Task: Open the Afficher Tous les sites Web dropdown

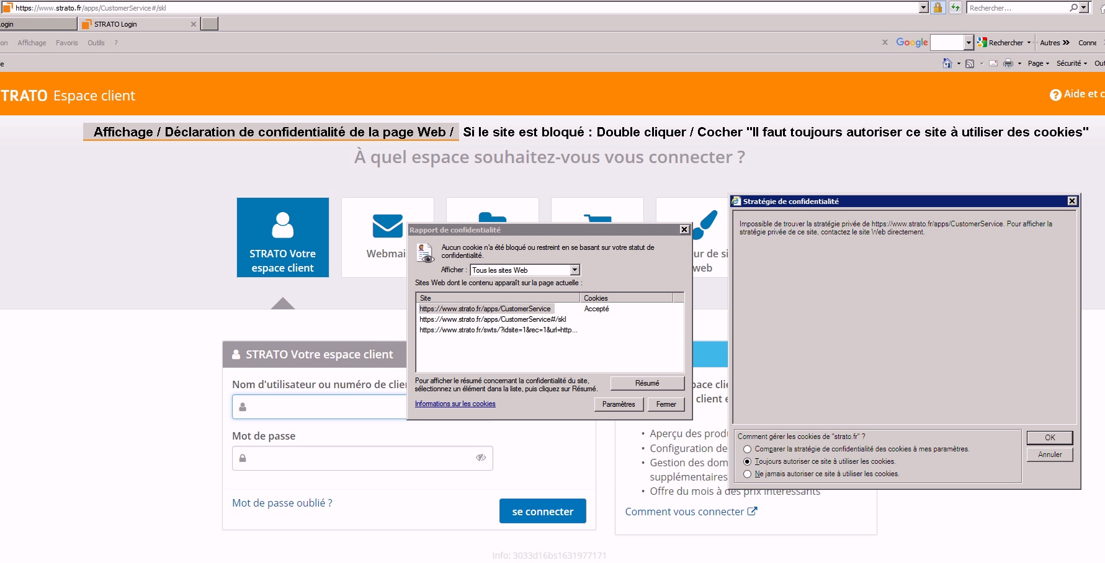Action: click(x=575, y=270)
